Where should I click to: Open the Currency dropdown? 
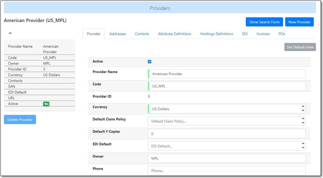pyautogui.click(x=227, y=109)
